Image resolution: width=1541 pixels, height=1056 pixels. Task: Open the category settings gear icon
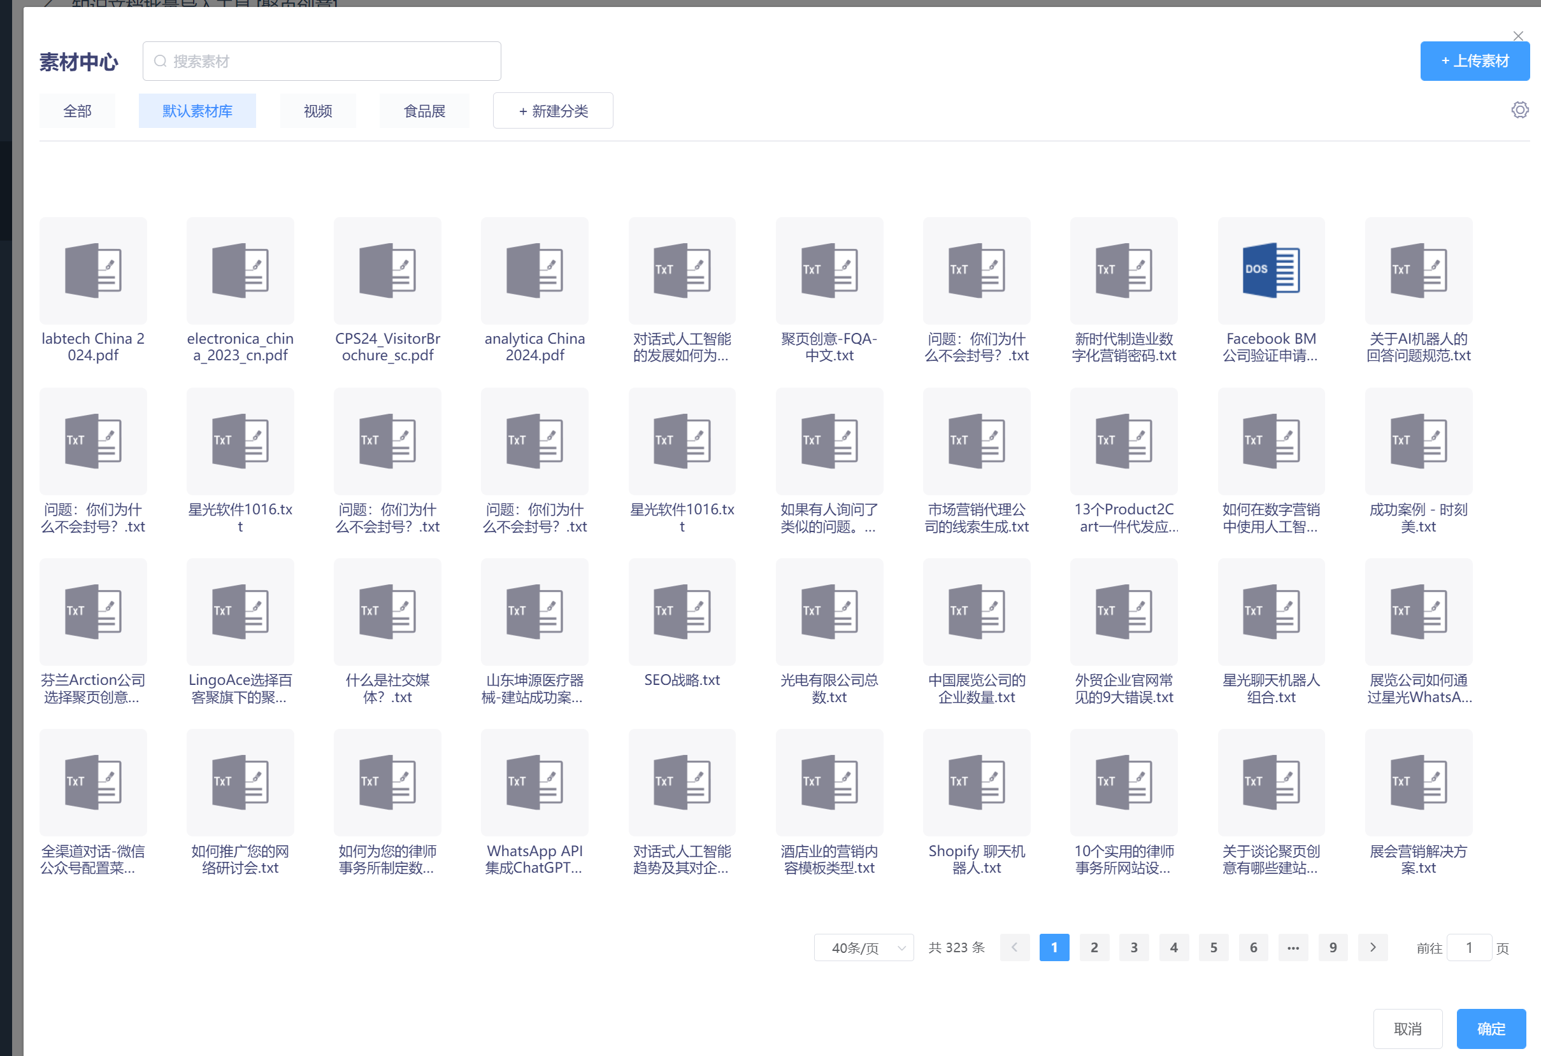tap(1520, 110)
